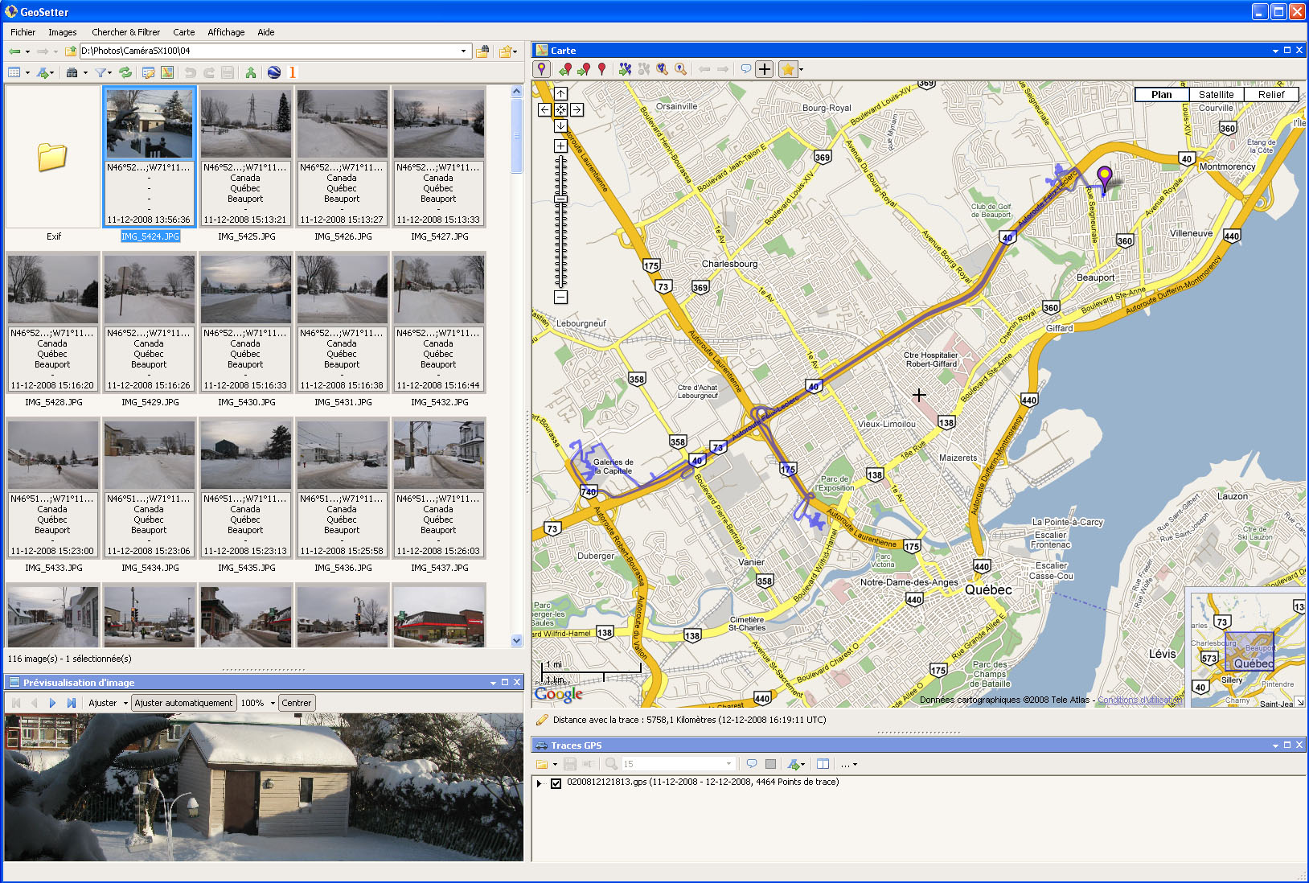Click the yellow star favorites icon

[788, 69]
